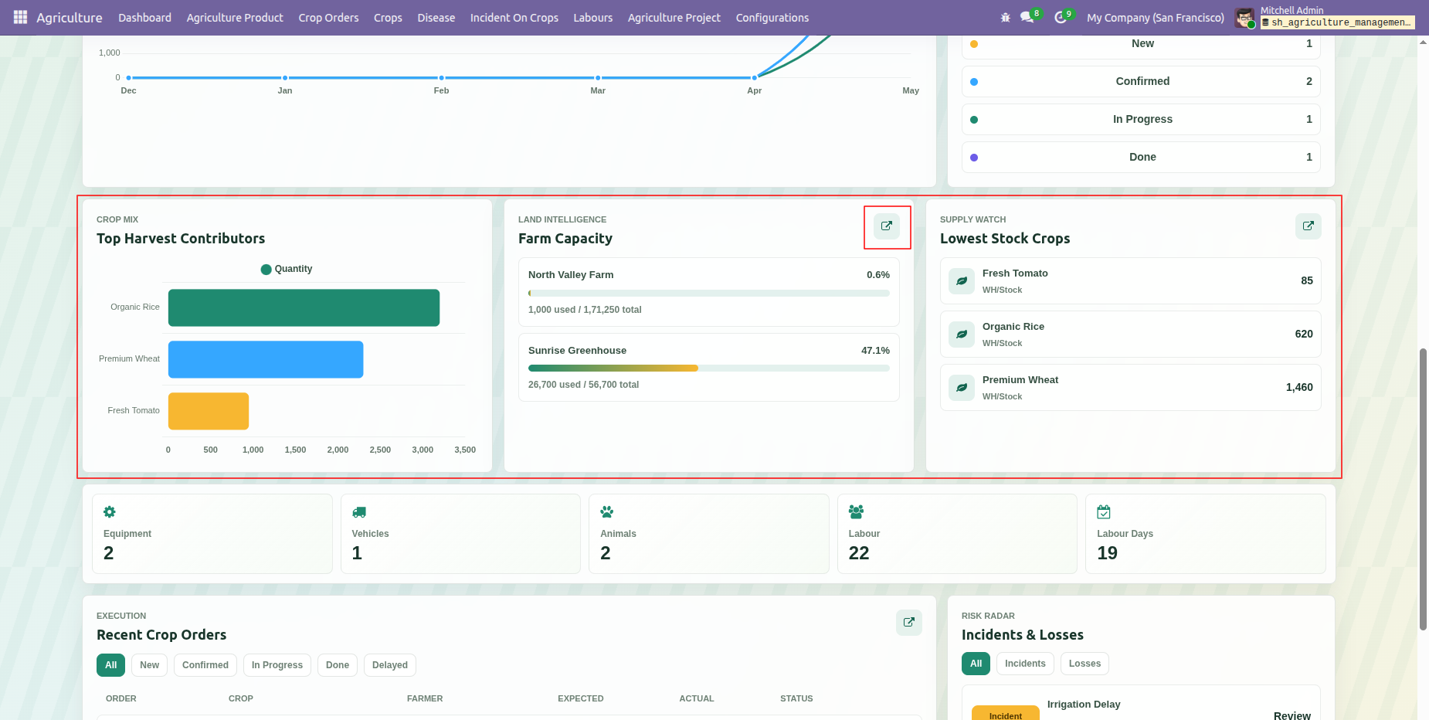
Task: Show Incidents tab in Incidents & Losses
Action: coord(1025,664)
